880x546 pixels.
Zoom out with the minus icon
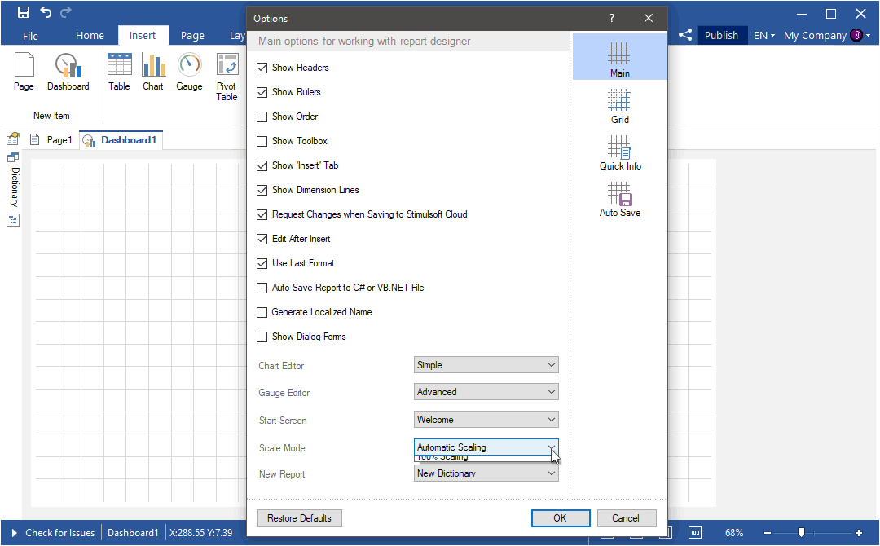coord(768,532)
